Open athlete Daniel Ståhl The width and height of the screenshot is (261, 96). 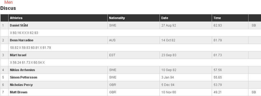coord(19,25)
